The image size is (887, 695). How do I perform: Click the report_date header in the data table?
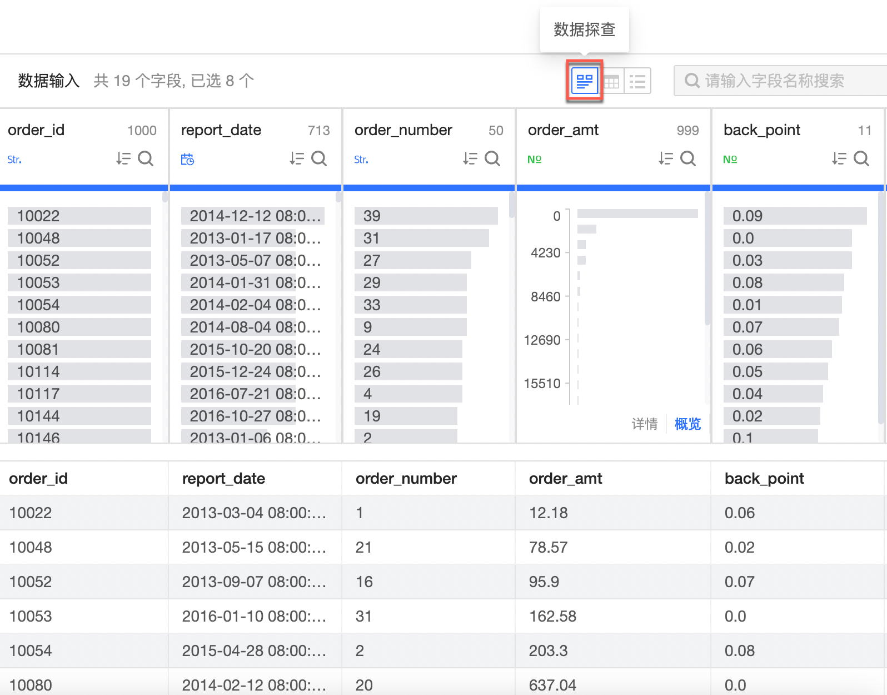pos(223,479)
